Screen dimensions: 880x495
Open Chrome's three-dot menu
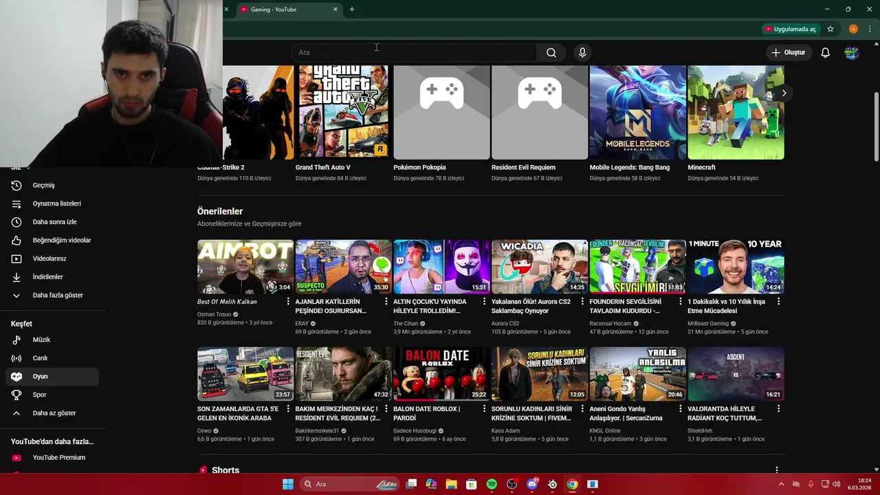coord(870,29)
